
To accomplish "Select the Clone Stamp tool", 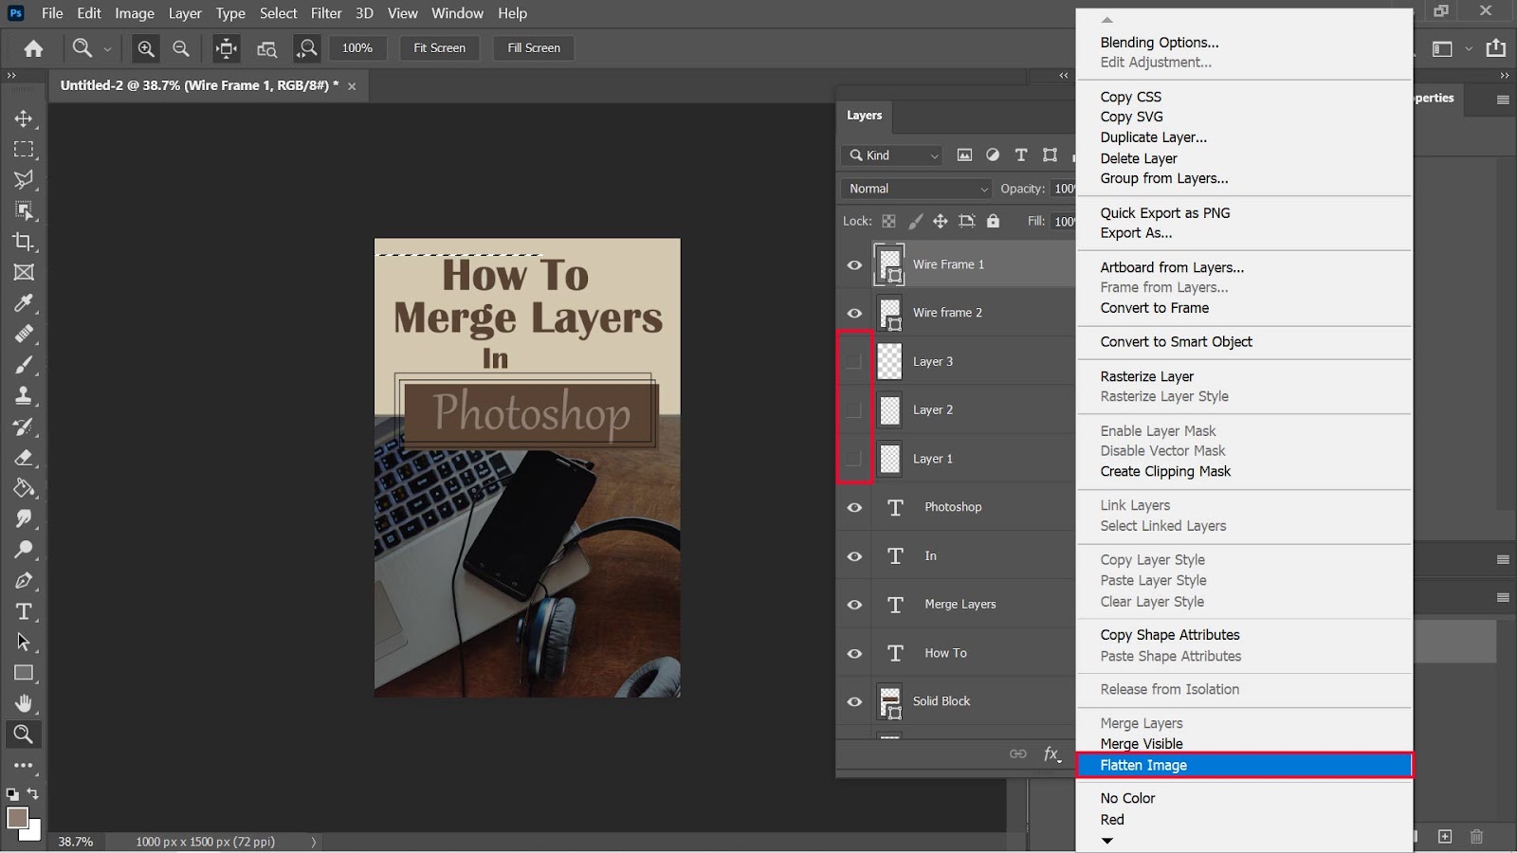I will (x=24, y=395).
